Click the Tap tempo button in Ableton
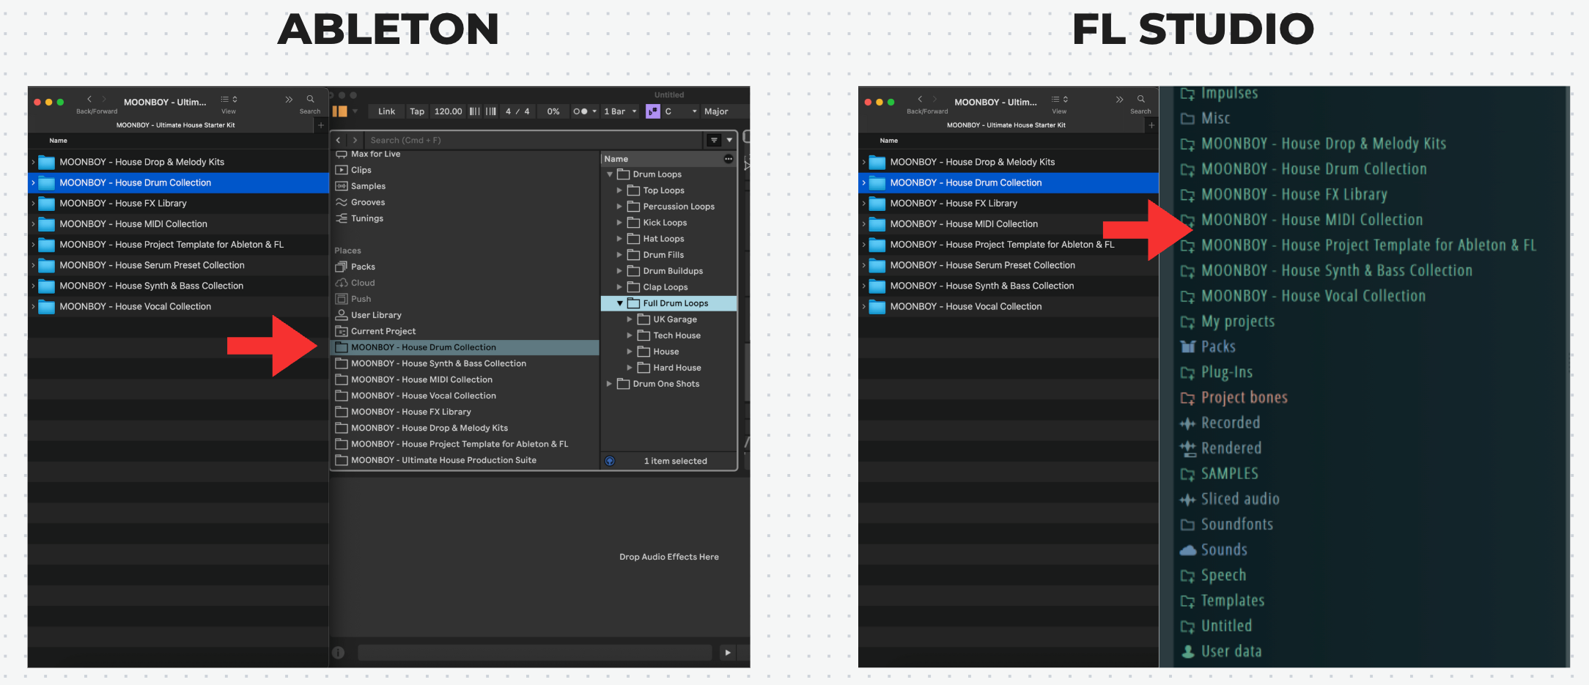The image size is (1589, 685). pos(417,111)
